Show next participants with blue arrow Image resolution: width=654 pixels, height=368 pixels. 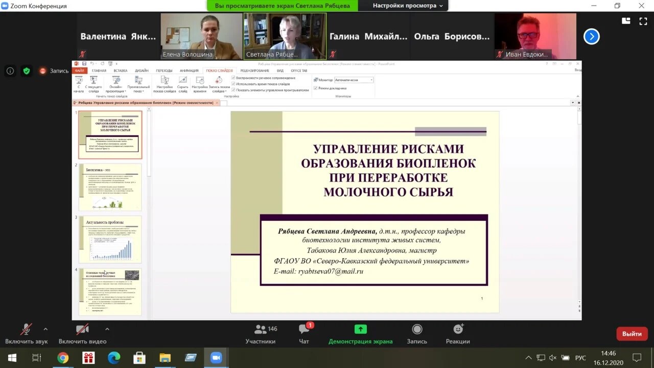pos(591,36)
